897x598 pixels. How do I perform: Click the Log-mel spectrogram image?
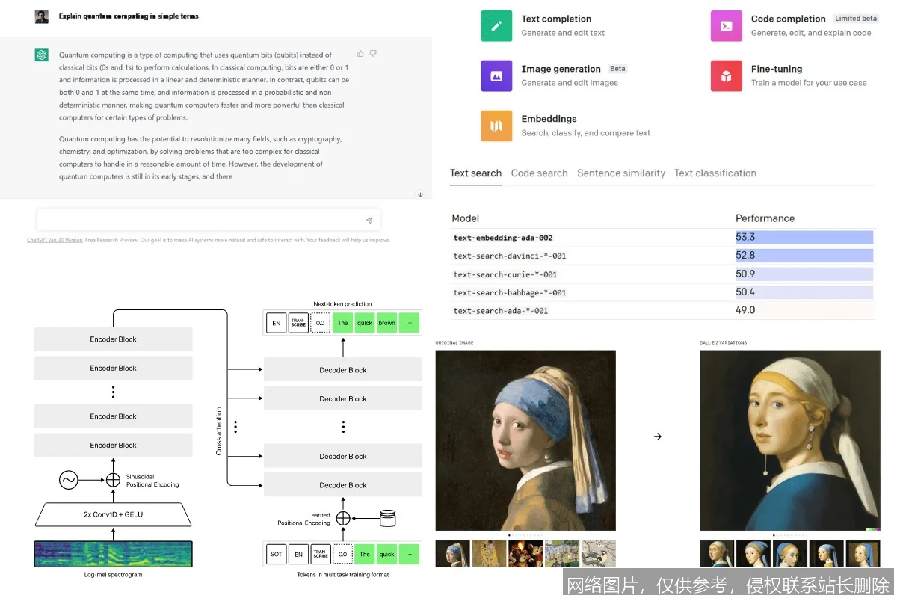113,554
